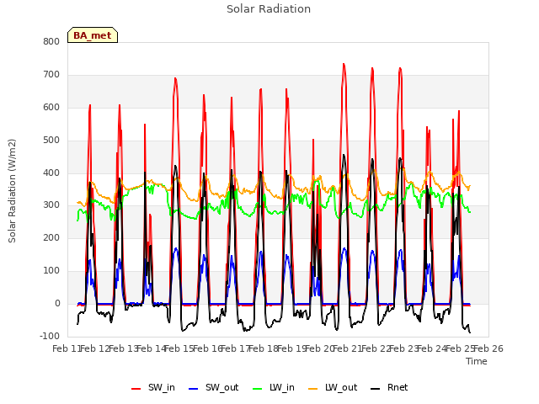Screen dimensions: 539x404
Task: Click the green LW_in legend swatch
Action: click(258, 389)
